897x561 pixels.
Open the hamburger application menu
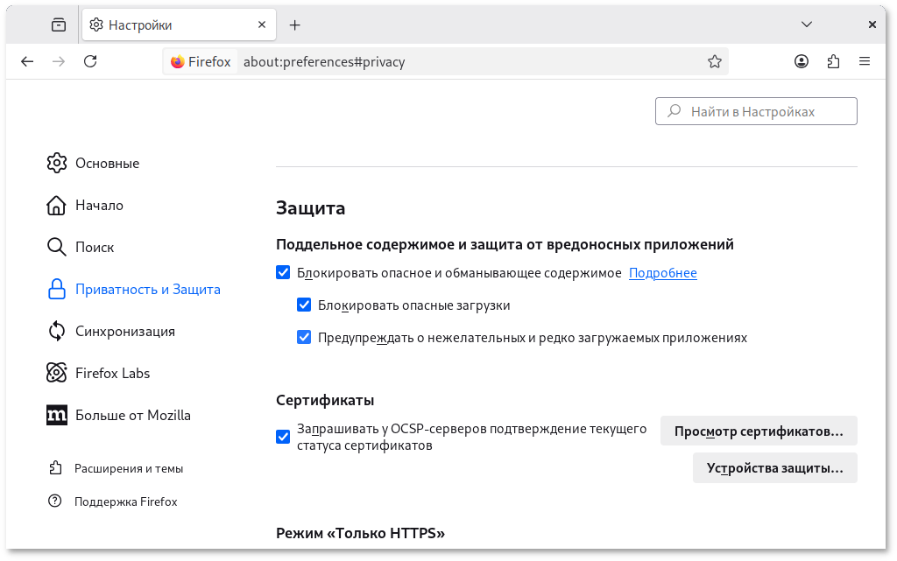coord(865,61)
